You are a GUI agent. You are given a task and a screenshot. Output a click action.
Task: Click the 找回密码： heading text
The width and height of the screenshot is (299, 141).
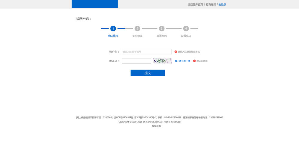pyautogui.click(x=84, y=19)
